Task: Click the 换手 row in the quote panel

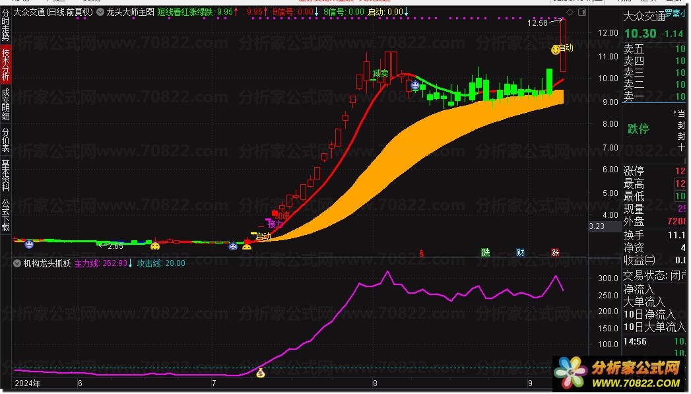Action: 655,235
